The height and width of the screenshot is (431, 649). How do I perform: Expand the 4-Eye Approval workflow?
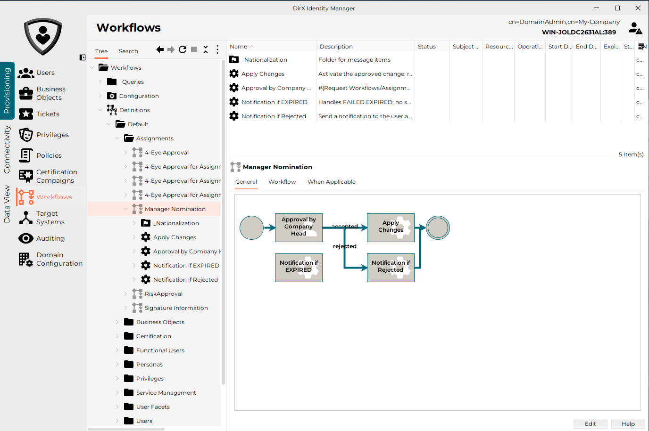coord(125,153)
